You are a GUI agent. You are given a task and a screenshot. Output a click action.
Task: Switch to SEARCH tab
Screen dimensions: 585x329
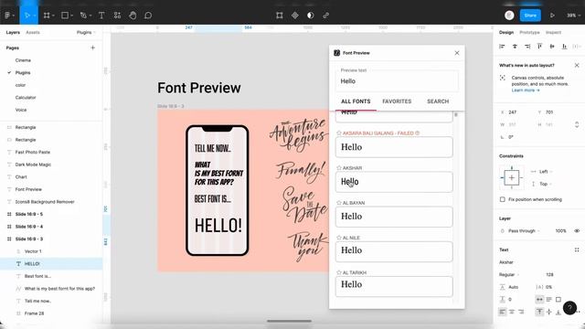pyautogui.click(x=438, y=101)
